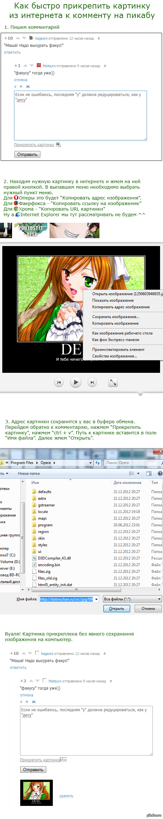Click 'Отправить' button above the attached thumbnail
This screenshot has height=819, width=163.
pos(33,770)
